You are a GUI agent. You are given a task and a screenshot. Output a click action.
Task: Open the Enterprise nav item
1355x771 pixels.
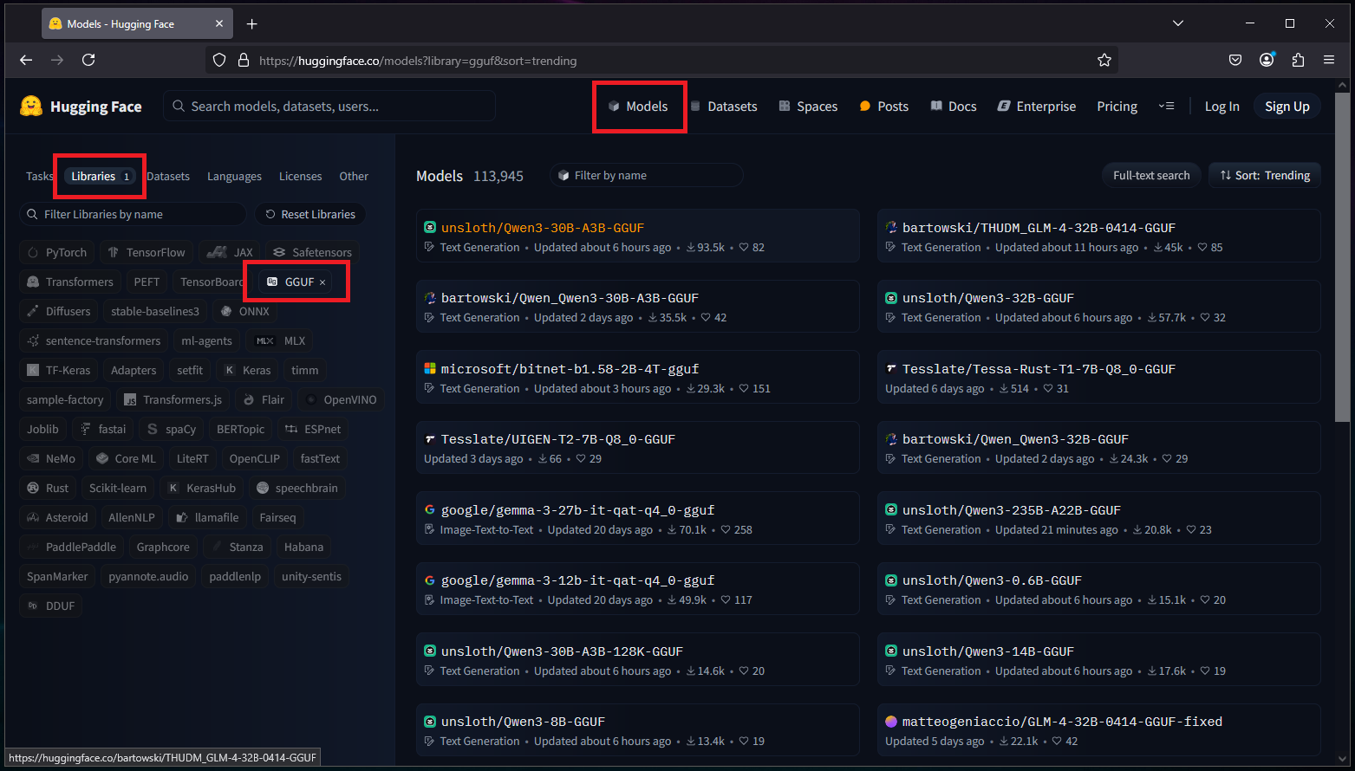[x=1037, y=107]
